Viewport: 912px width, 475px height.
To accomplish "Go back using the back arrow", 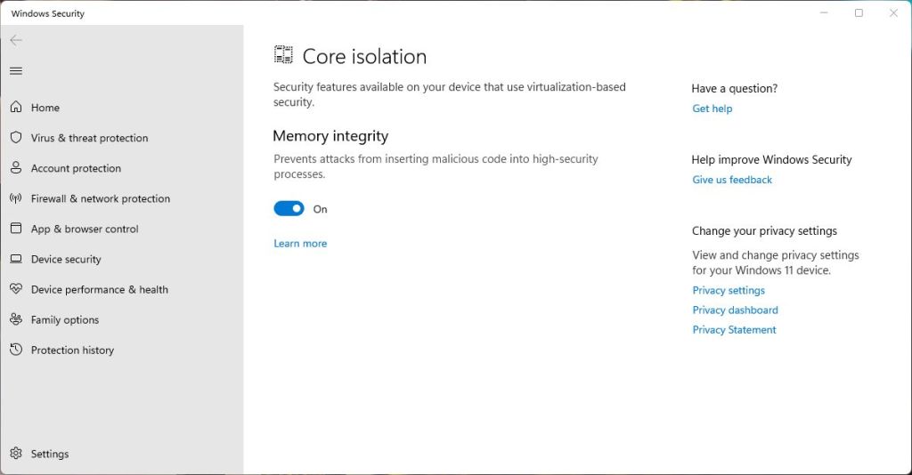I will [x=16, y=41].
